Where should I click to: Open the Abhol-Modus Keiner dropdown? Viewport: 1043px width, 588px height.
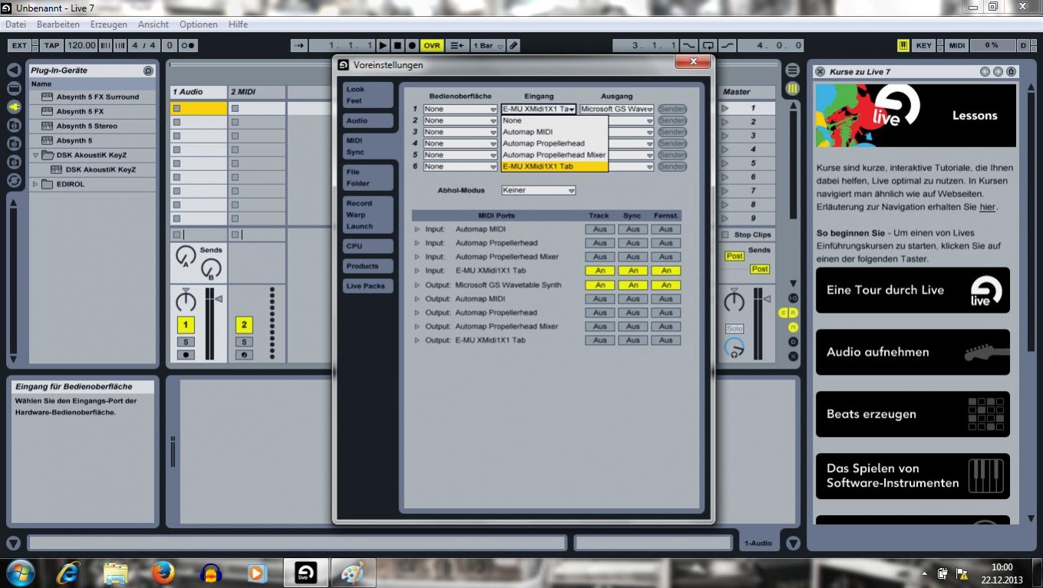pos(539,190)
